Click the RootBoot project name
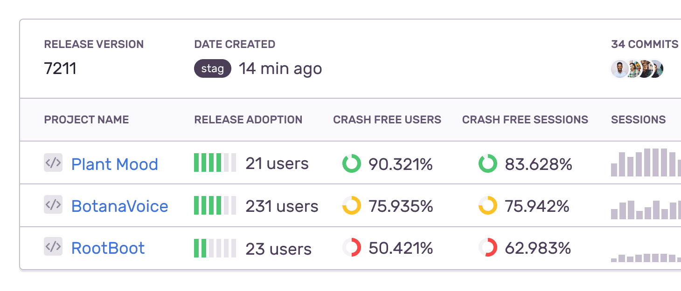 click(x=108, y=248)
